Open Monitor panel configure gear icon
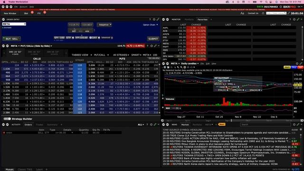304x171 pixels. [294, 19]
